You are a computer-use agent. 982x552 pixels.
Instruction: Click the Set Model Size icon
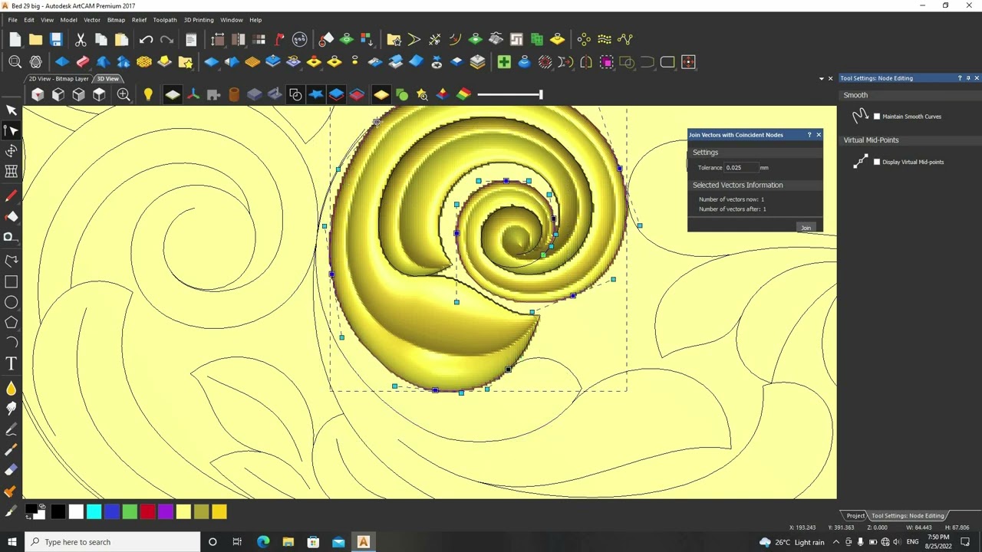pos(218,39)
